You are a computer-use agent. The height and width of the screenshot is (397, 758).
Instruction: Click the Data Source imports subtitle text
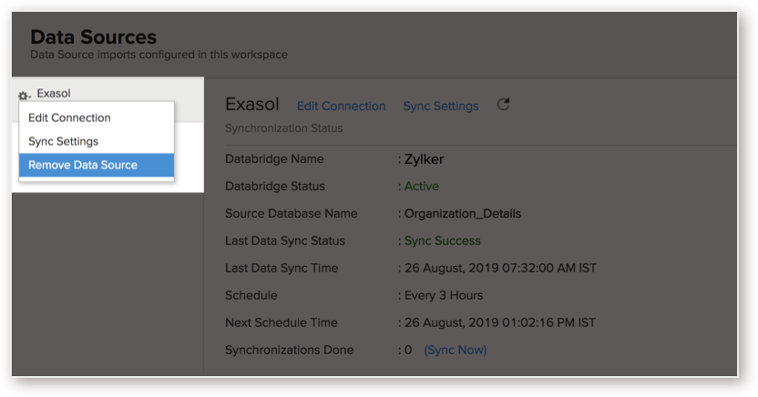coord(159,55)
